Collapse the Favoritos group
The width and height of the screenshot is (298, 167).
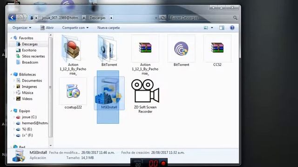11,38
